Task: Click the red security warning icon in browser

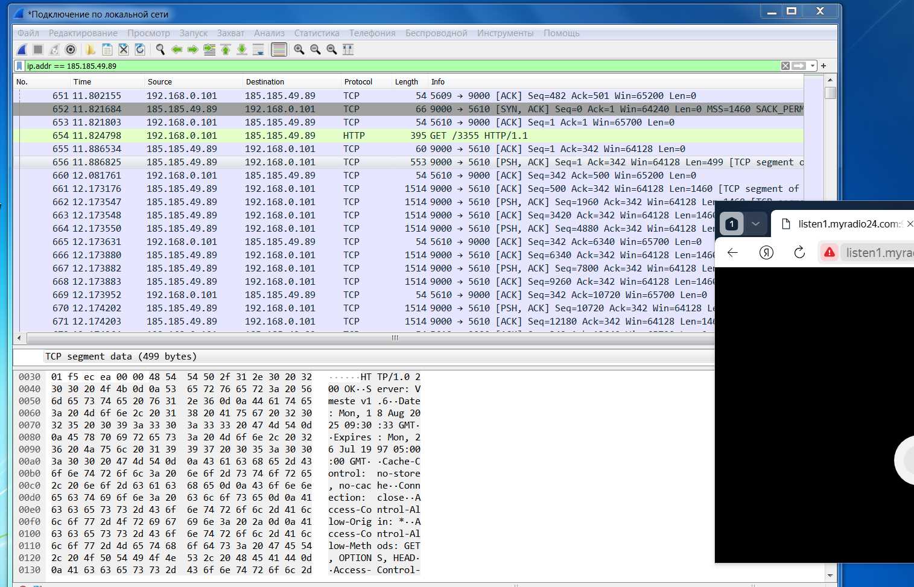Action: click(x=830, y=253)
